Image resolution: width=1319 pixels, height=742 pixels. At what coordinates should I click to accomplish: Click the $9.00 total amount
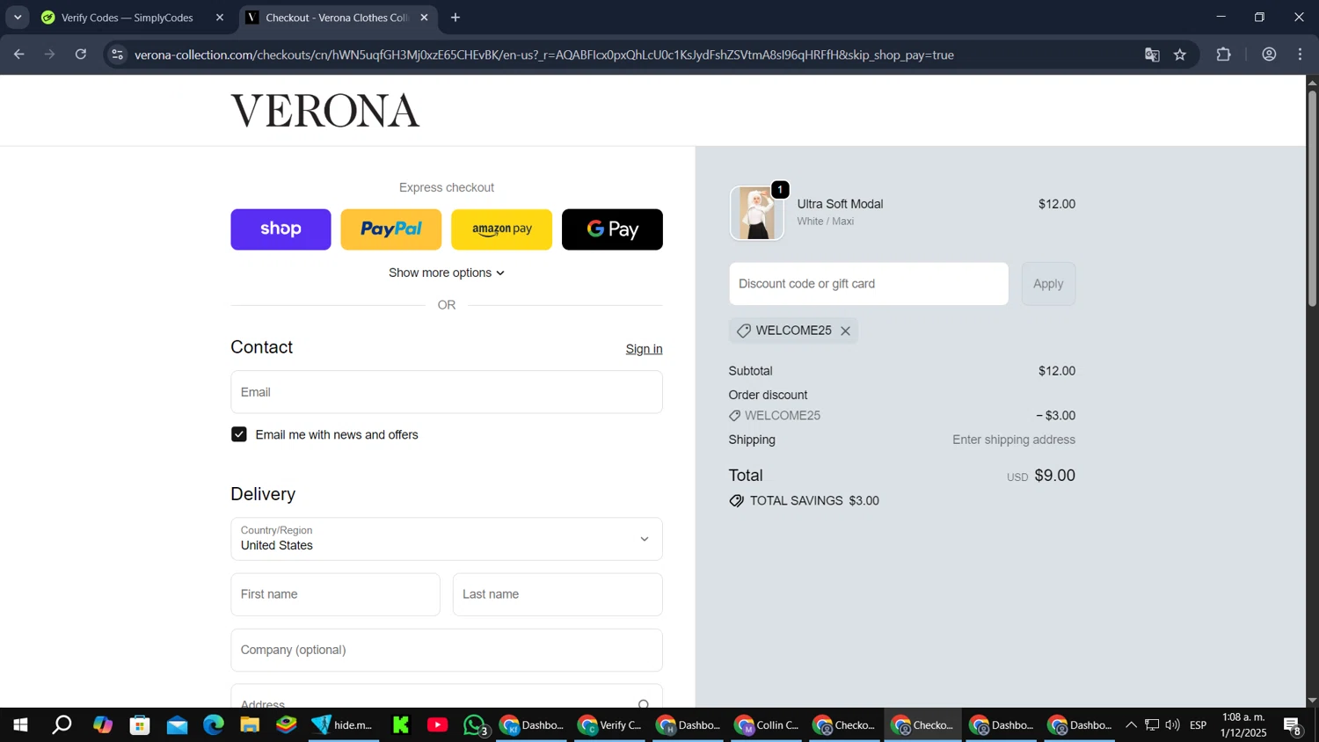tap(1054, 476)
